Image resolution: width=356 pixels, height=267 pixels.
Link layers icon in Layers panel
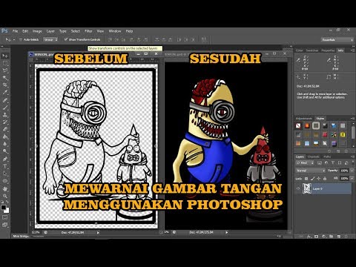click(301, 237)
